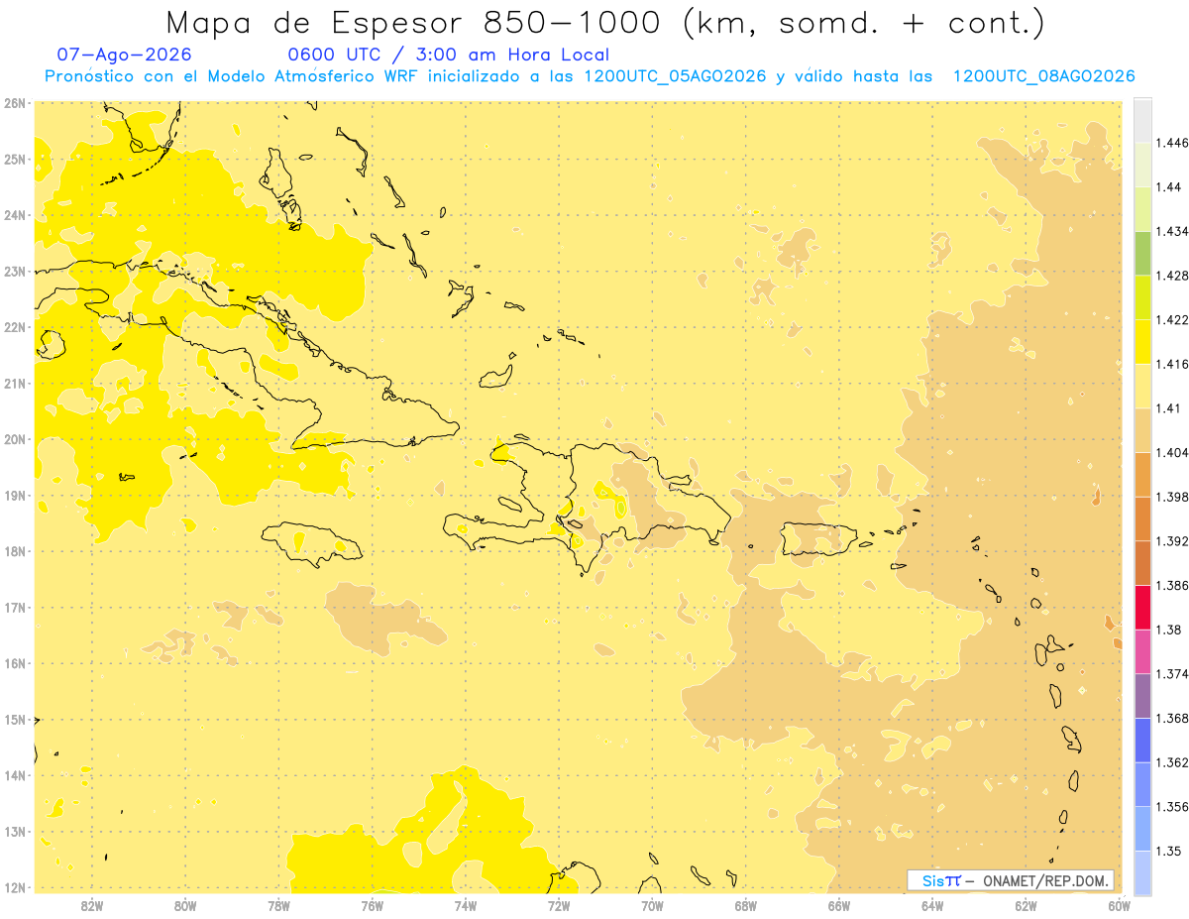Click the Puerto Rico island outline on the map
This screenshot has height=919, width=1189.
(x=818, y=540)
